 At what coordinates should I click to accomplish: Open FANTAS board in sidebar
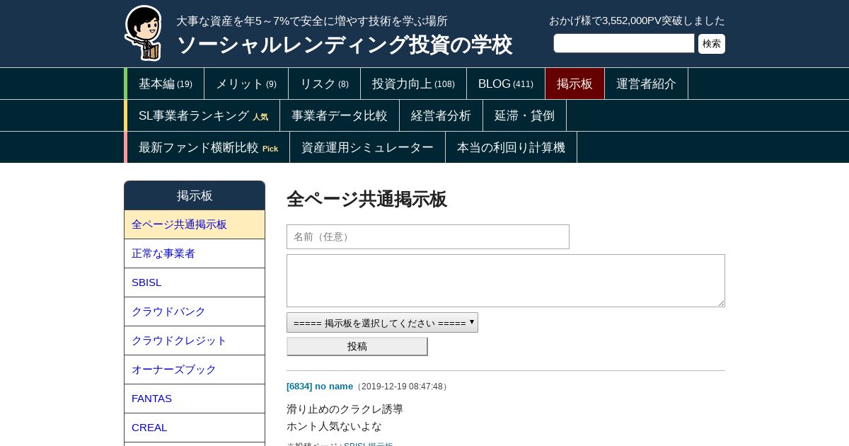pos(195,399)
